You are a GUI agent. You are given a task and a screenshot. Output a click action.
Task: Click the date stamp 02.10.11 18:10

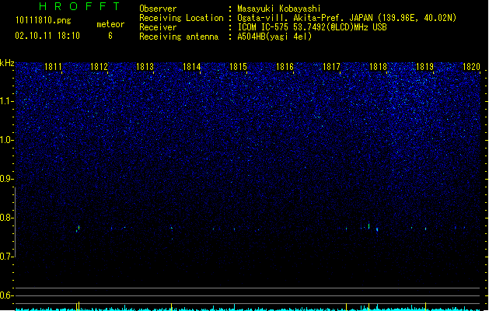(x=47, y=36)
